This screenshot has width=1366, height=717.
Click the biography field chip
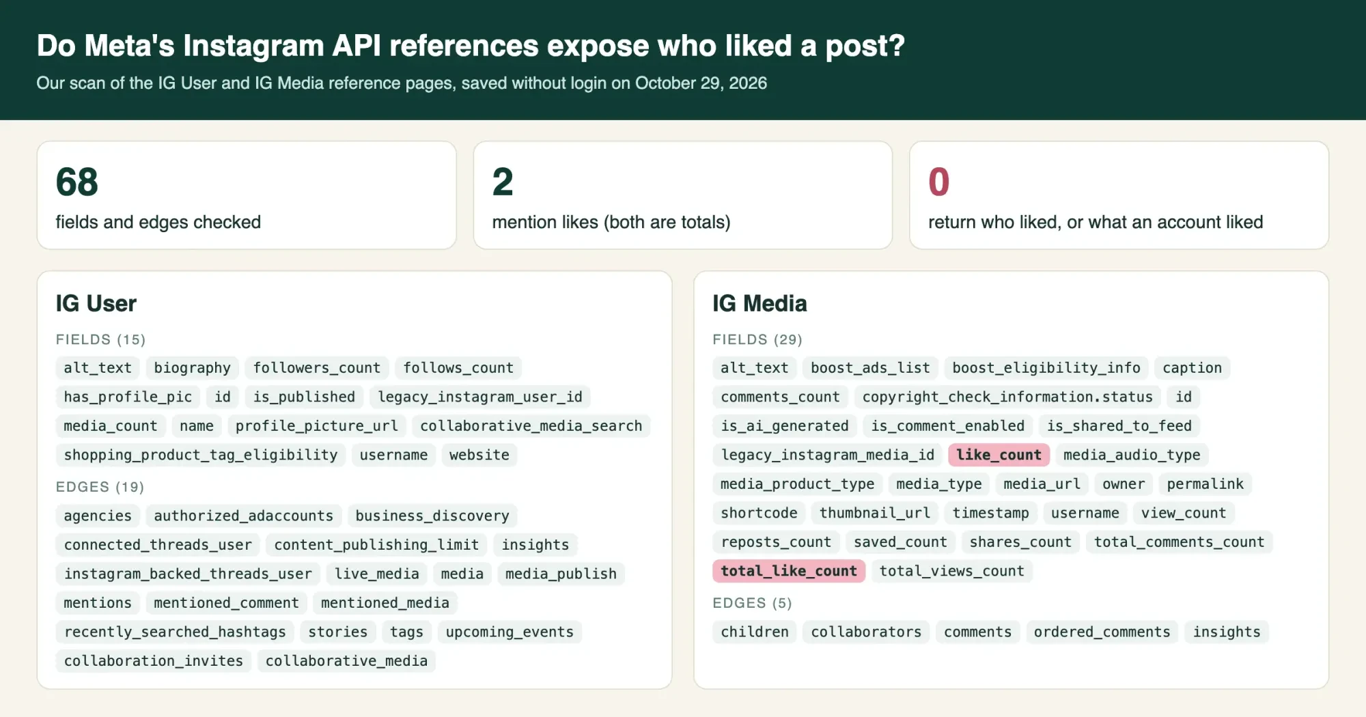(193, 368)
